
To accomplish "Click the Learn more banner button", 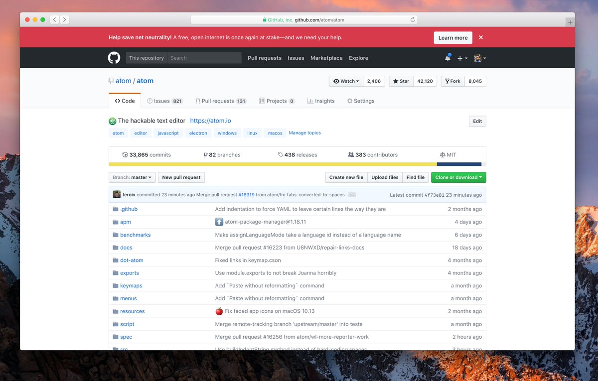I will 453,38.
